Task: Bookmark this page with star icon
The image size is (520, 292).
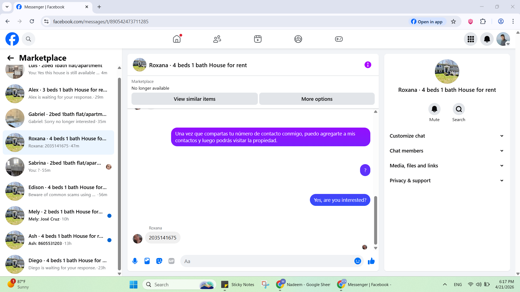Action: [x=453, y=21]
